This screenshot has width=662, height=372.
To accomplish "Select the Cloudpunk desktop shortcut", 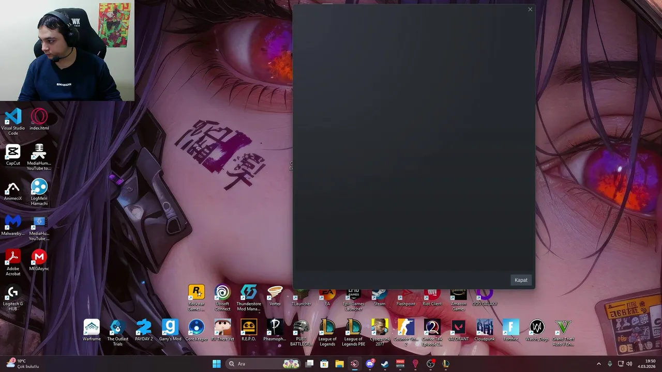I will point(485,330).
